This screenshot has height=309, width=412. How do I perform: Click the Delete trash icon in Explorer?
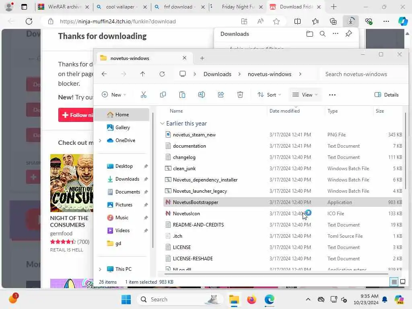tap(240, 95)
